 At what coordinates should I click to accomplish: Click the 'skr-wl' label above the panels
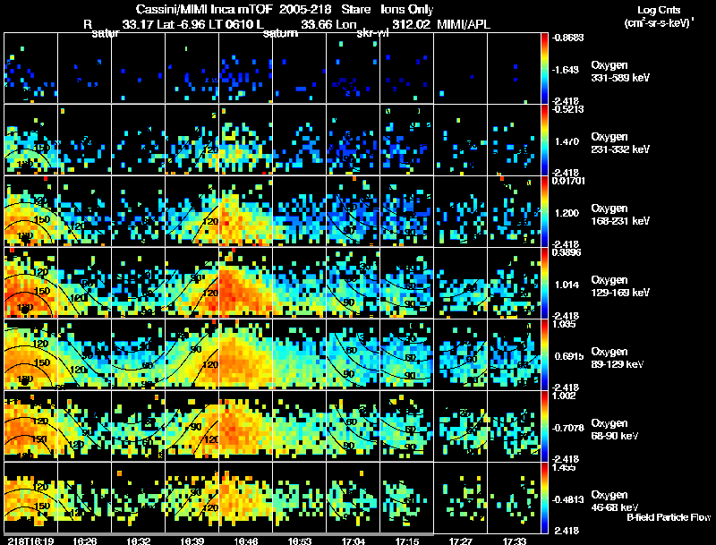(372, 33)
